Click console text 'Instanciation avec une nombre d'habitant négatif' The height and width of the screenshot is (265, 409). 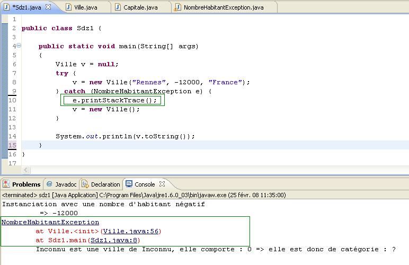(103, 204)
